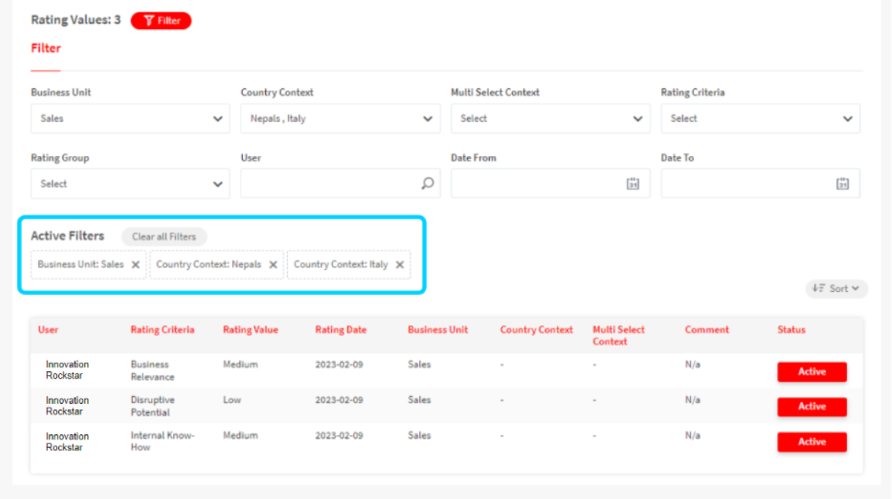Open the Date From calendar picker
Image resolution: width=892 pixels, height=499 pixels.
coord(632,184)
